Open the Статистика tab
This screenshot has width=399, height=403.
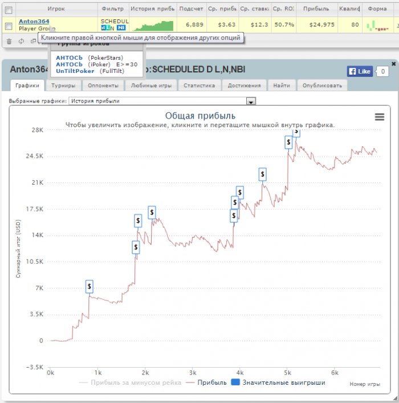tap(199, 86)
